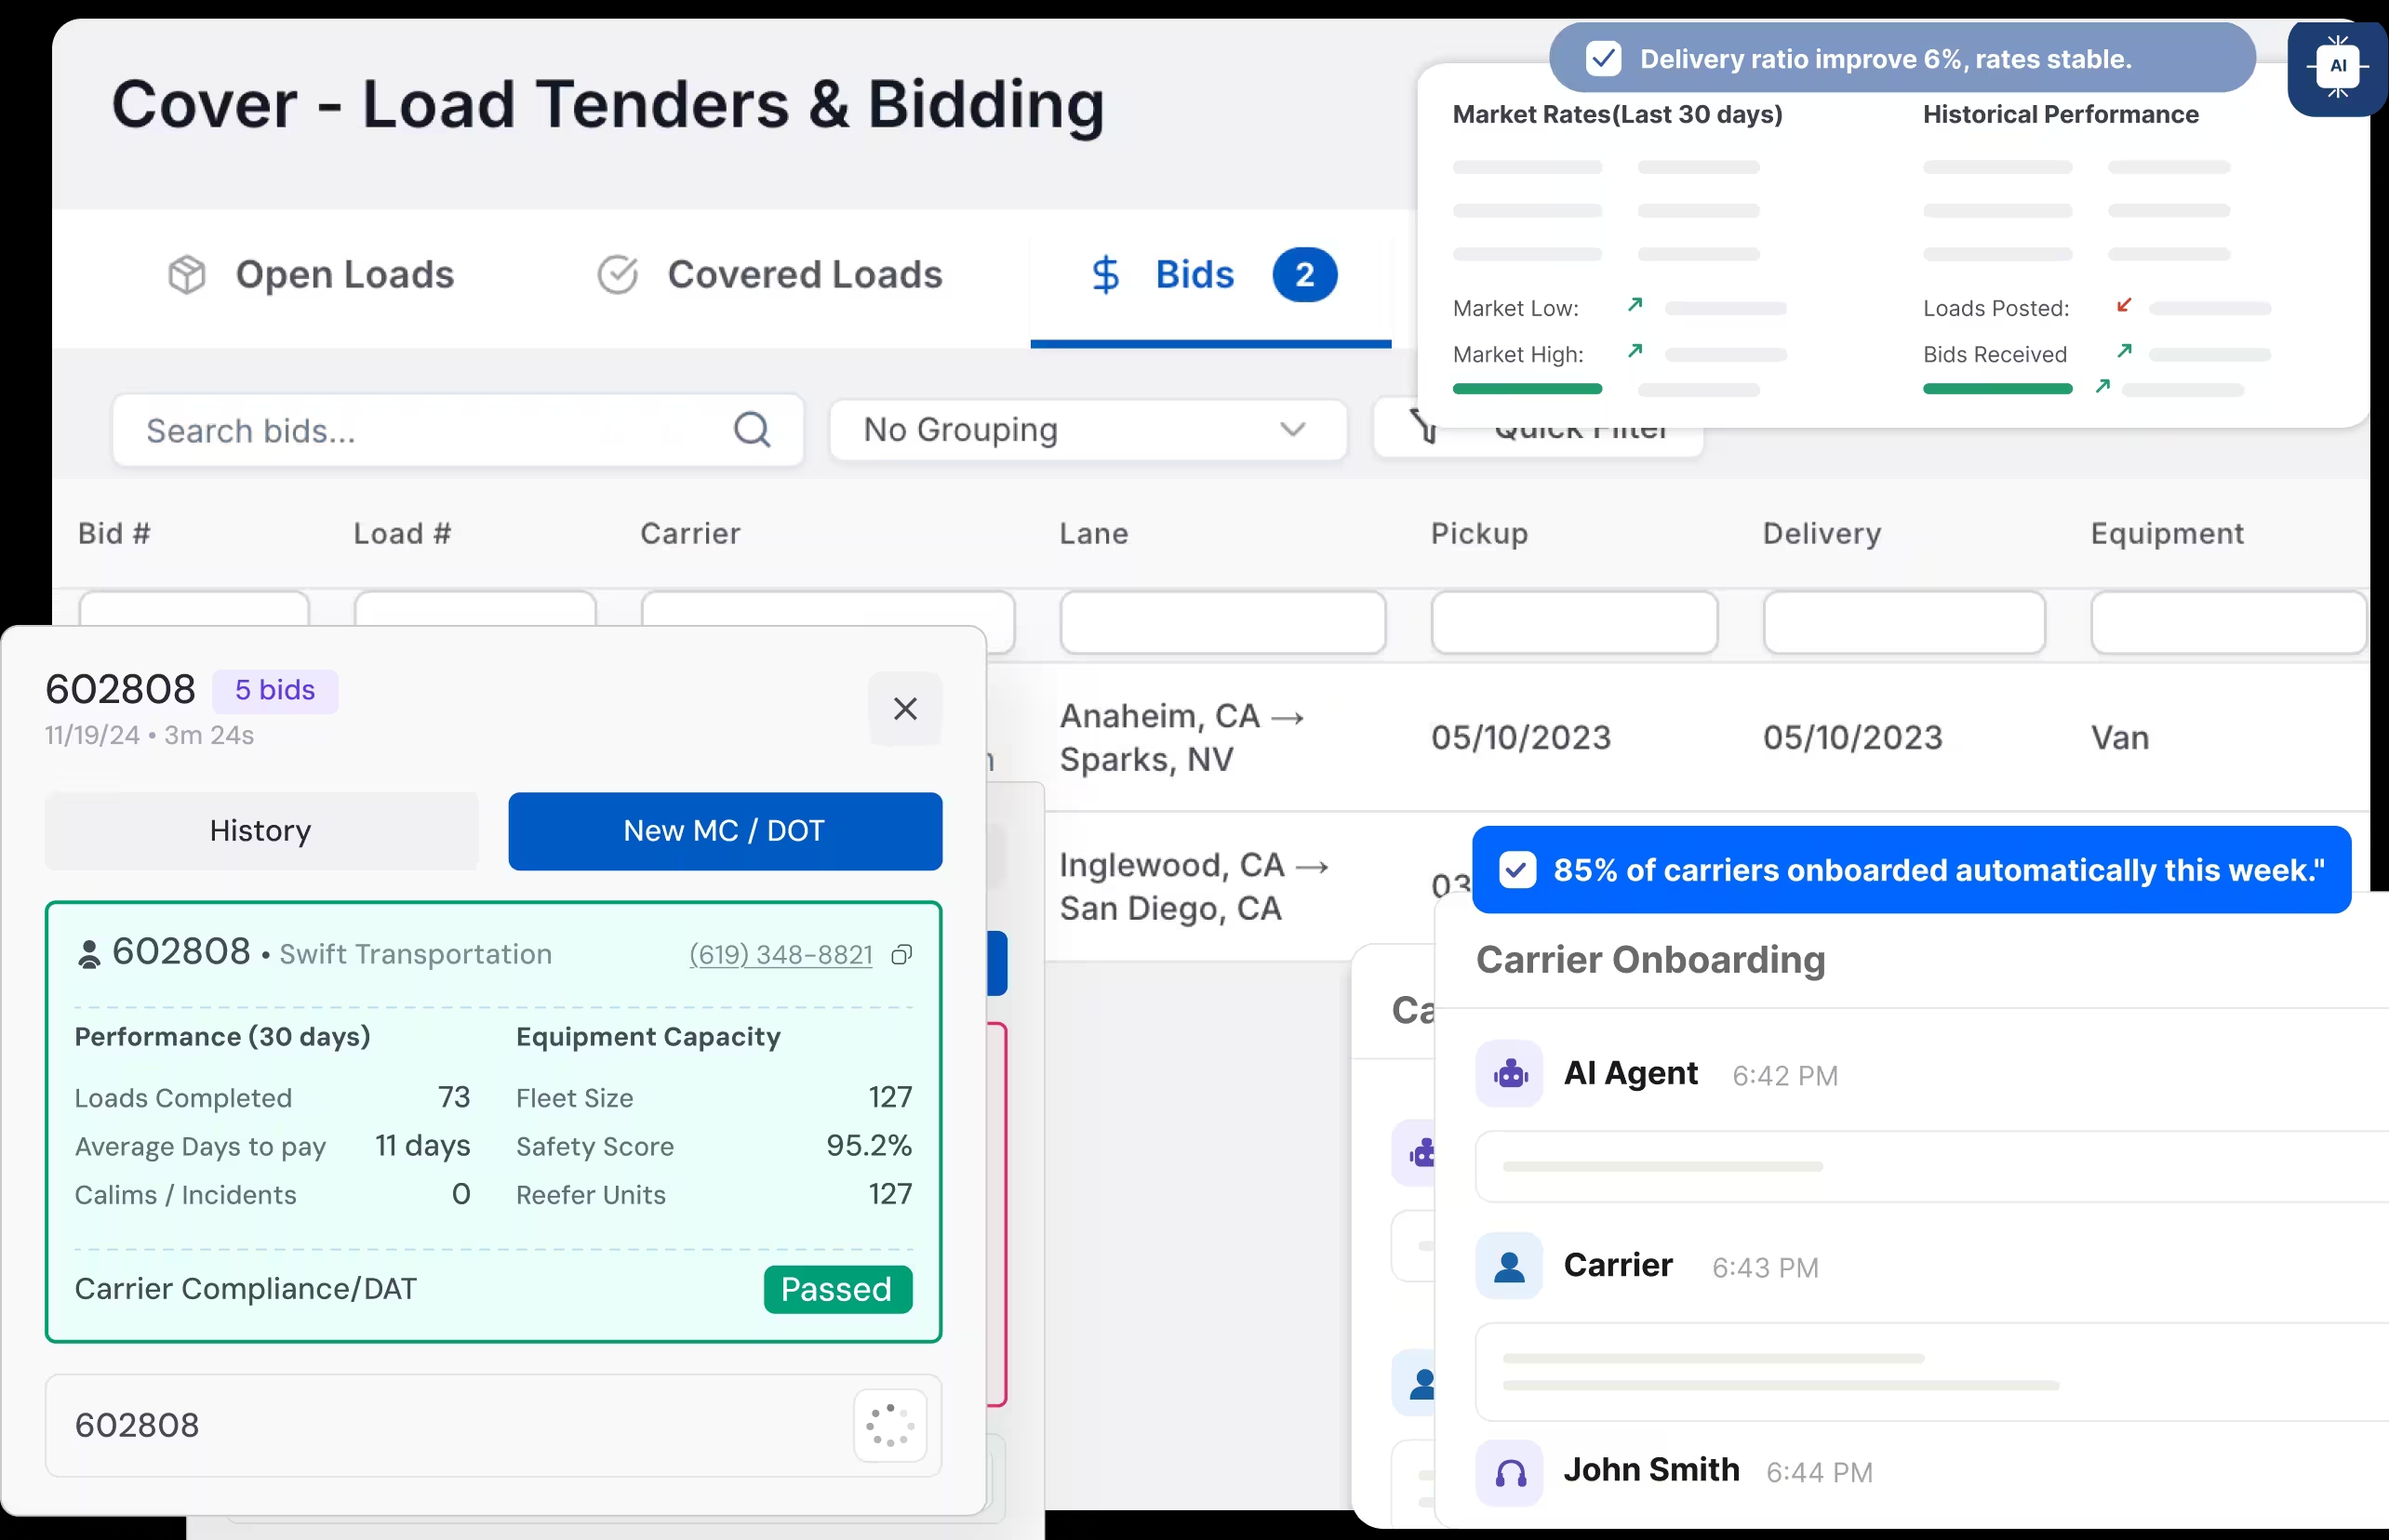
Task: Open the AI assistant icon in the top corner
Action: click(x=2337, y=67)
